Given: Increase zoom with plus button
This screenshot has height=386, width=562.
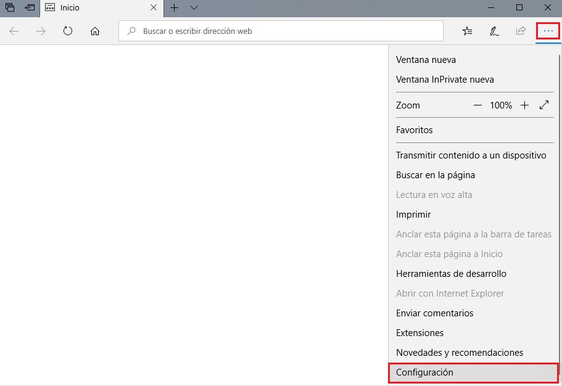Looking at the screenshot, I should (x=524, y=105).
